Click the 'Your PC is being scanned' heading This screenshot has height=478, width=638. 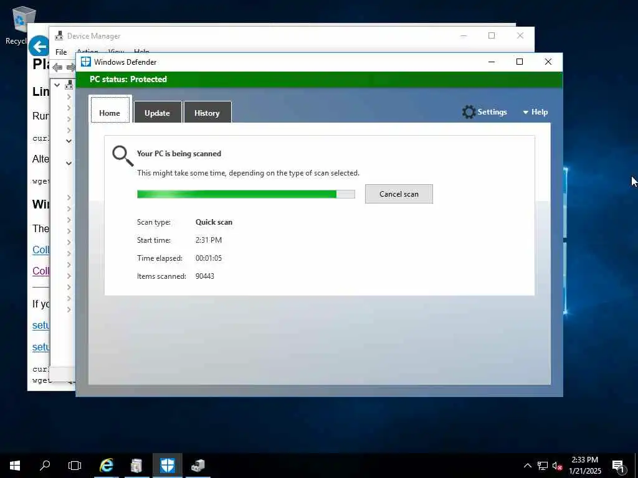[x=179, y=154]
